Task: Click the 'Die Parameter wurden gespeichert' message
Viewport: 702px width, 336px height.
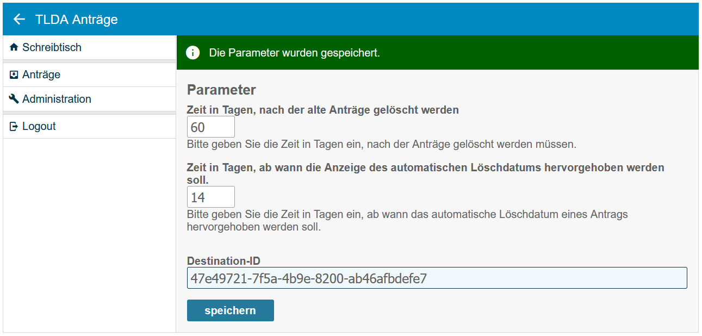Action: click(294, 53)
